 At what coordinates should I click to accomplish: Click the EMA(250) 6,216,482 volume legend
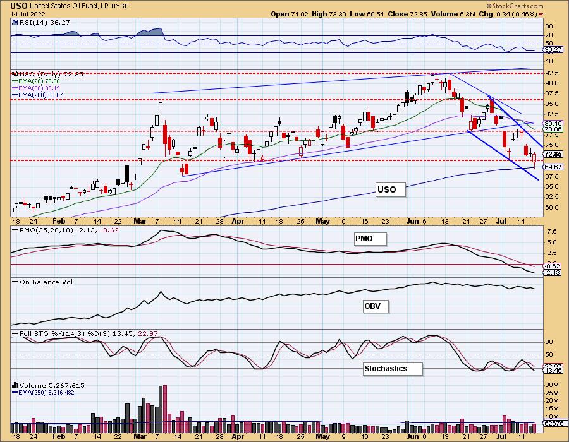[x=43, y=392]
